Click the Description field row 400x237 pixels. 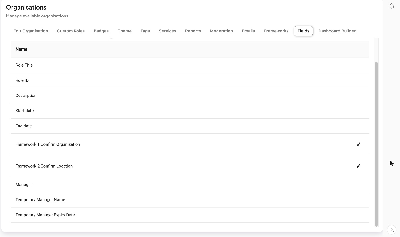click(190, 96)
